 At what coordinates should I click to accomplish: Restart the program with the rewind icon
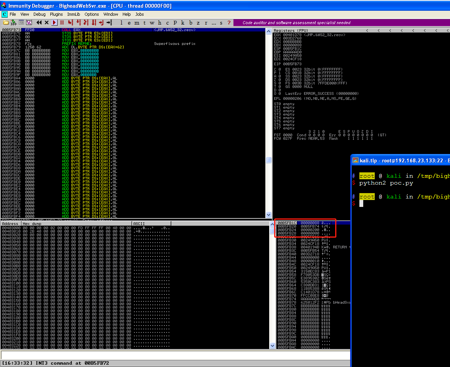coord(39,23)
